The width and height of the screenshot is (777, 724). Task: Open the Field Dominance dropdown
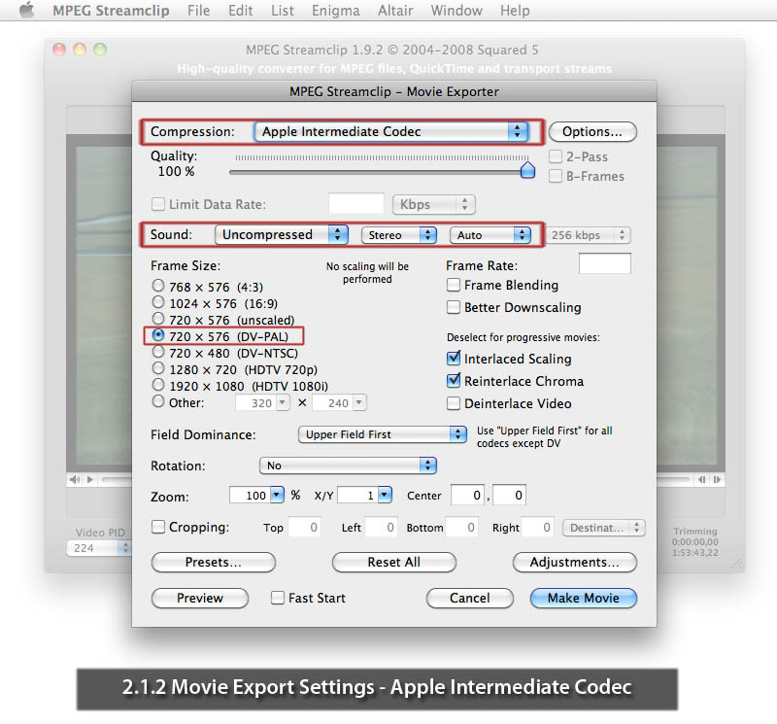tap(382, 434)
